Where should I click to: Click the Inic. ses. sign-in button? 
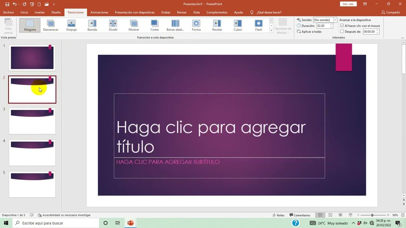coord(348,4)
